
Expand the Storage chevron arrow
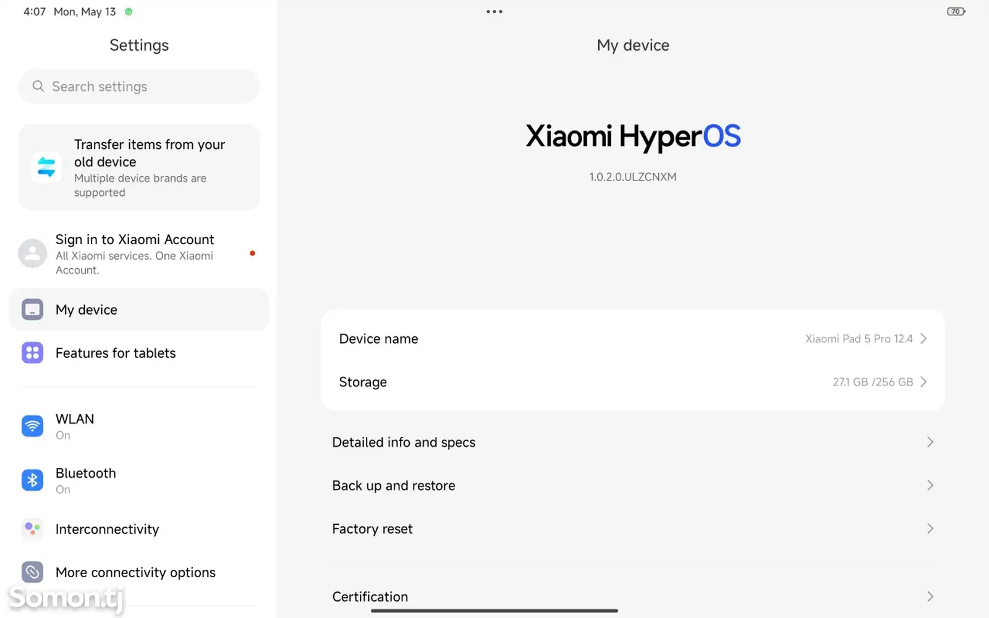[923, 382]
